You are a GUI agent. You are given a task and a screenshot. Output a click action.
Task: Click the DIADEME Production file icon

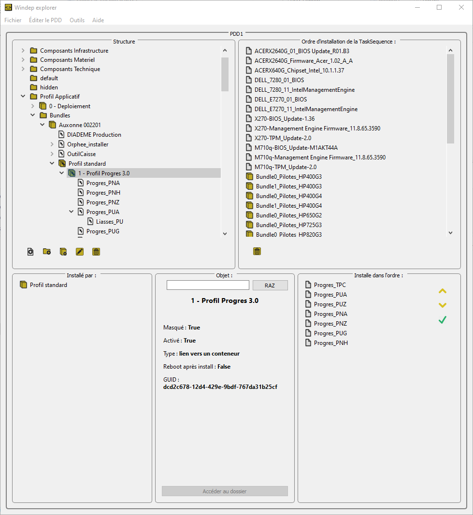pyautogui.click(x=61, y=135)
